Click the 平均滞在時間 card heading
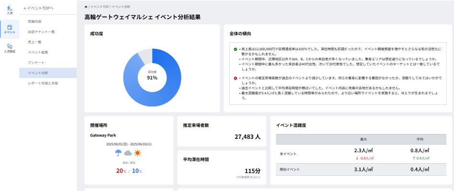454x191 pixels. pos(196,159)
